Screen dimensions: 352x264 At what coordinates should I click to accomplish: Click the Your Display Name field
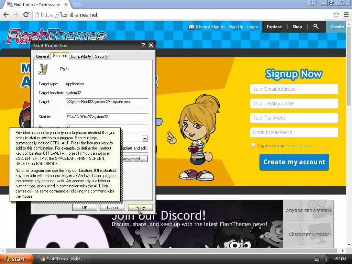click(x=294, y=103)
